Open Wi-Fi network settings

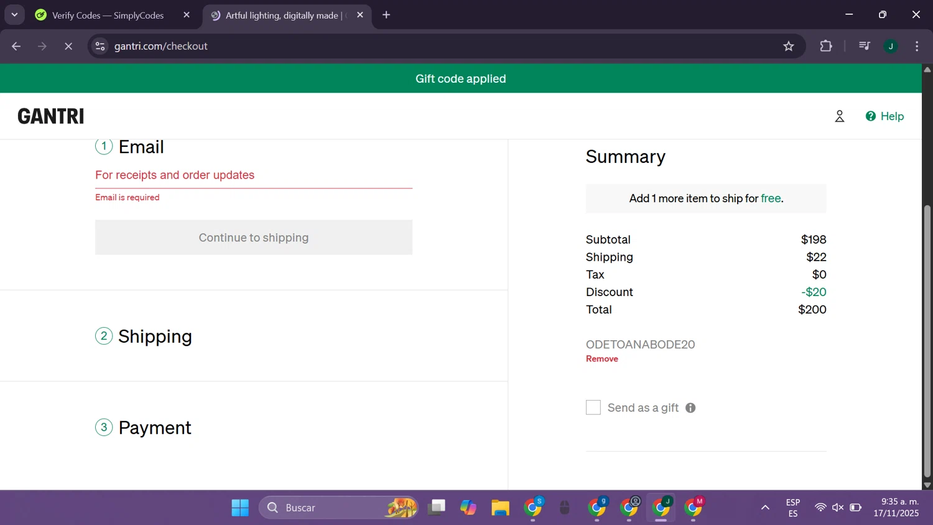coord(820,508)
